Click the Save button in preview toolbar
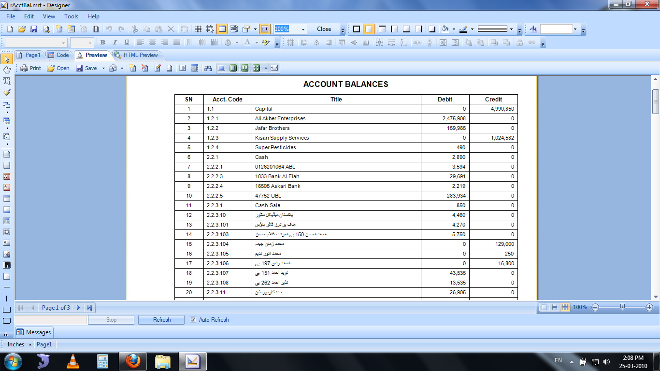 click(x=86, y=68)
